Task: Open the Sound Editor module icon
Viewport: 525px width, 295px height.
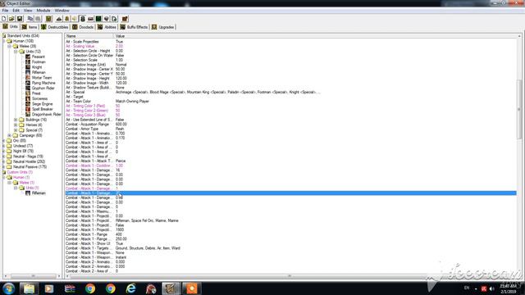Action: 75,19
